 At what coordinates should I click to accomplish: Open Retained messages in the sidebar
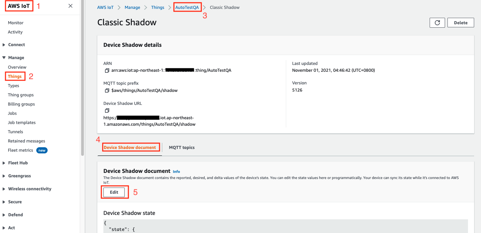click(x=26, y=141)
